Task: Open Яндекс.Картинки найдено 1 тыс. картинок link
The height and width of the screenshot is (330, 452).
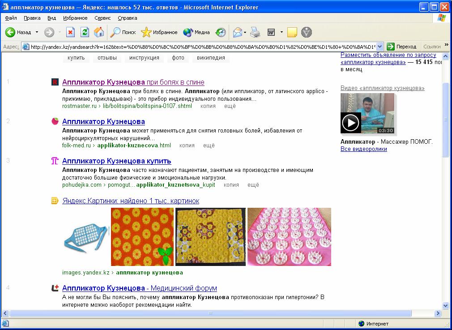Action: (131, 201)
